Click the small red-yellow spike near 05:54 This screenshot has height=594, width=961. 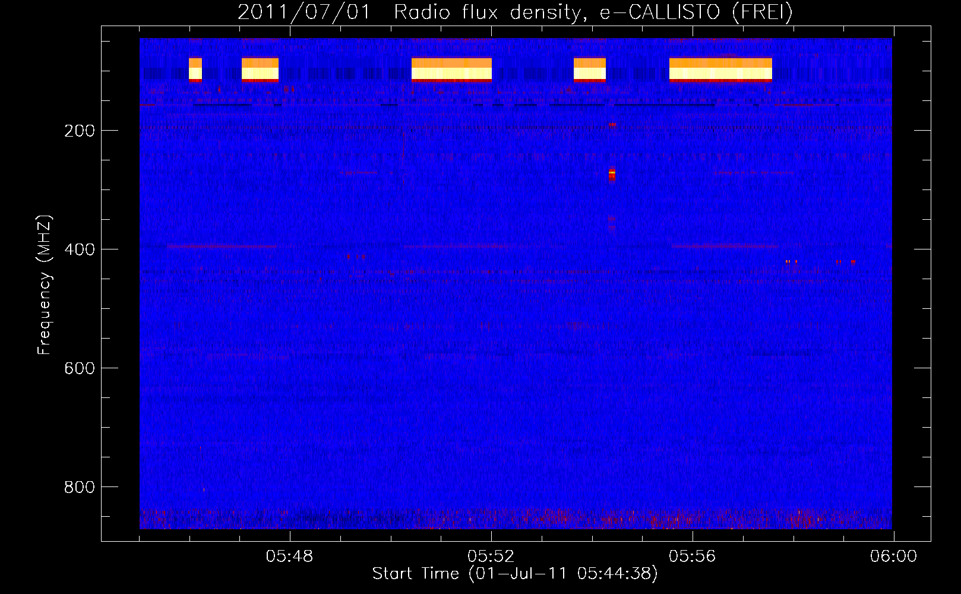[x=612, y=174]
